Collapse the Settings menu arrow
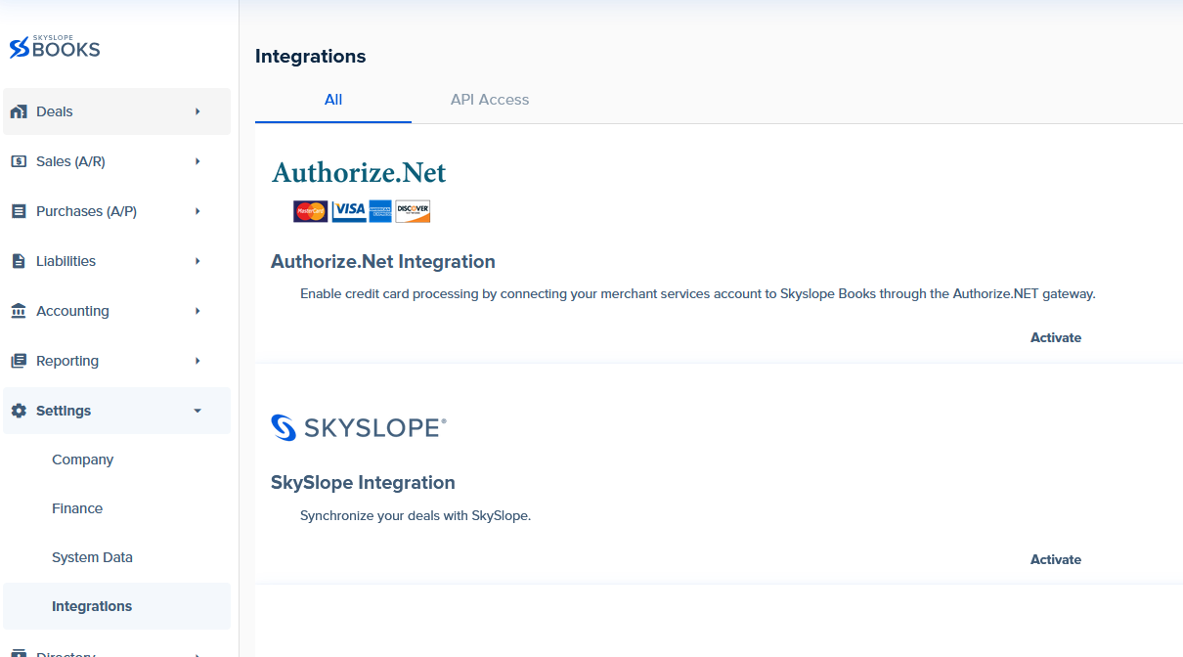 click(197, 411)
